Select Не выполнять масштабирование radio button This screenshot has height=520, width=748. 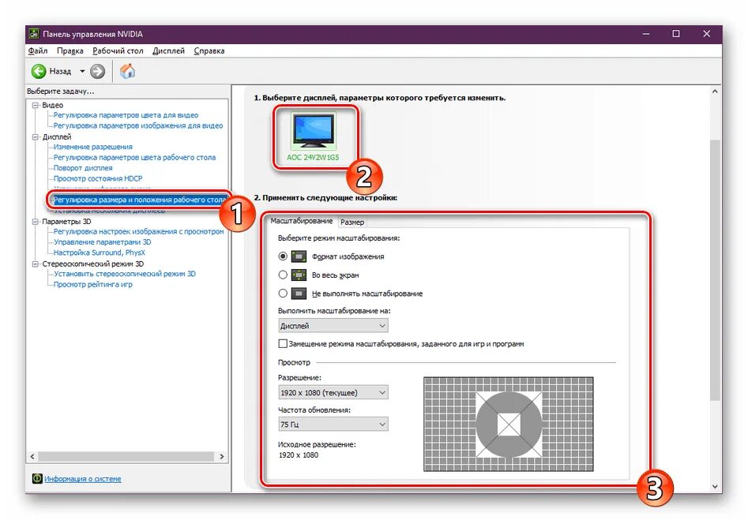click(283, 294)
